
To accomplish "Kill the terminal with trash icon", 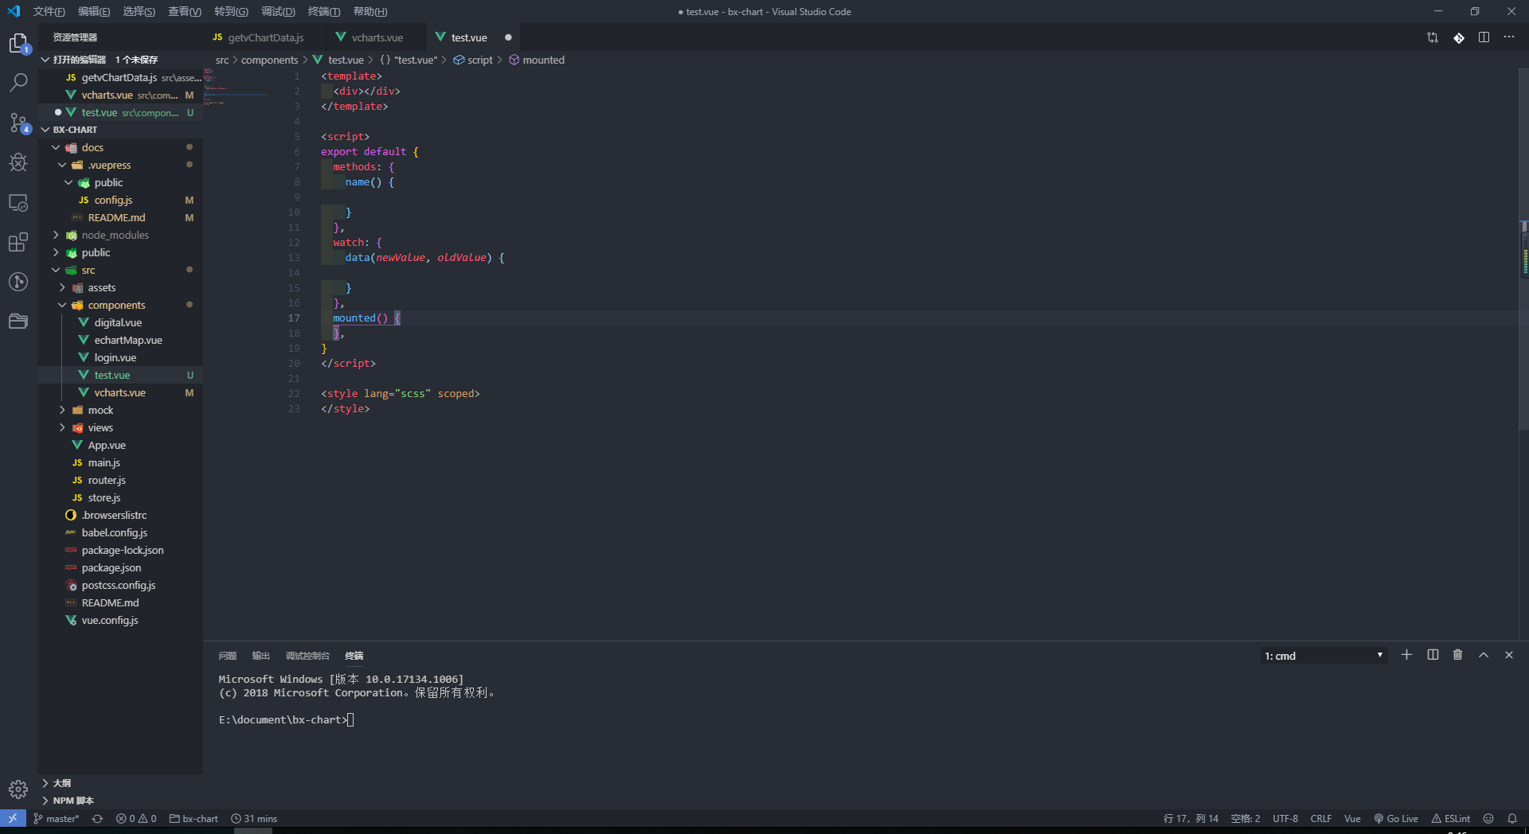I will coord(1457,655).
